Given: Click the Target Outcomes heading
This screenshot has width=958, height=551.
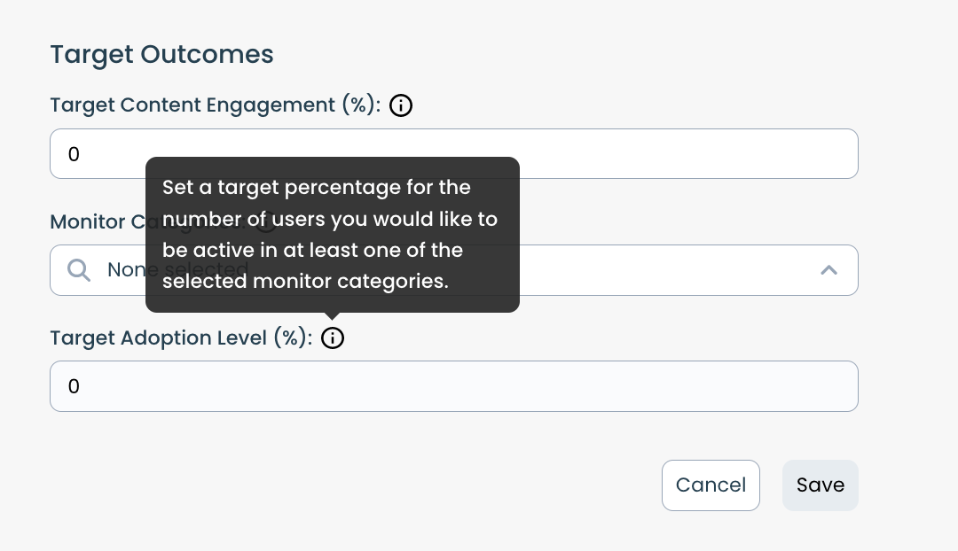Looking at the screenshot, I should pyautogui.click(x=161, y=55).
